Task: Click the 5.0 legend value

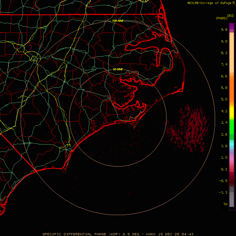Action: click(x=224, y=99)
